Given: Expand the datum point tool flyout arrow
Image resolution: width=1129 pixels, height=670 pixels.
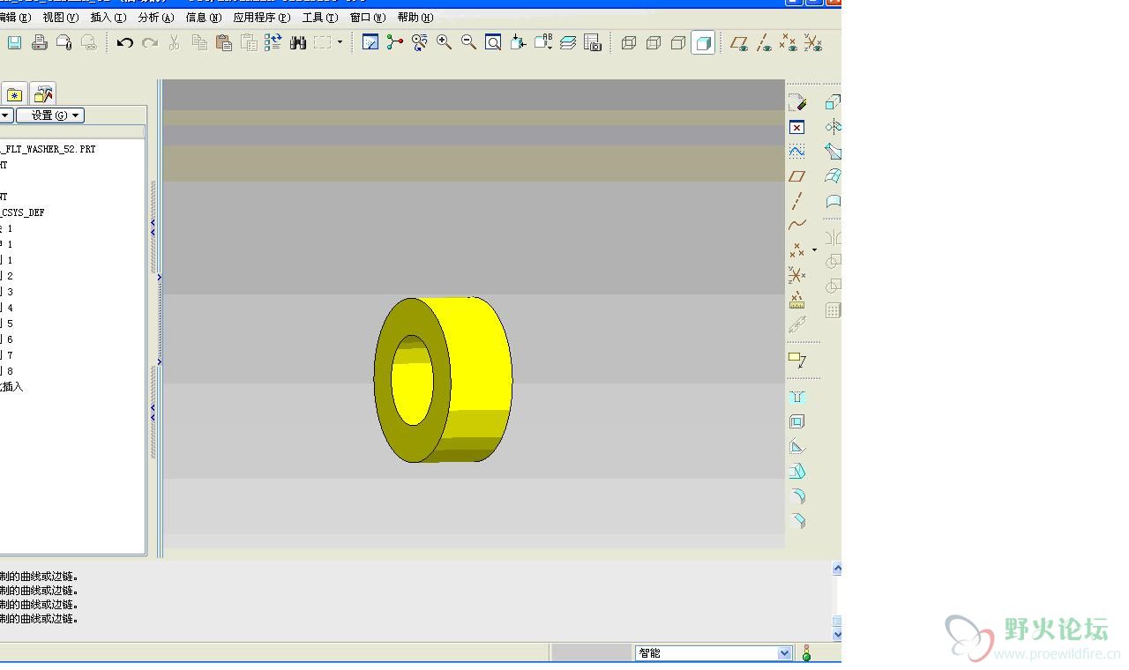Looking at the screenshot, I should click(814, 250).
